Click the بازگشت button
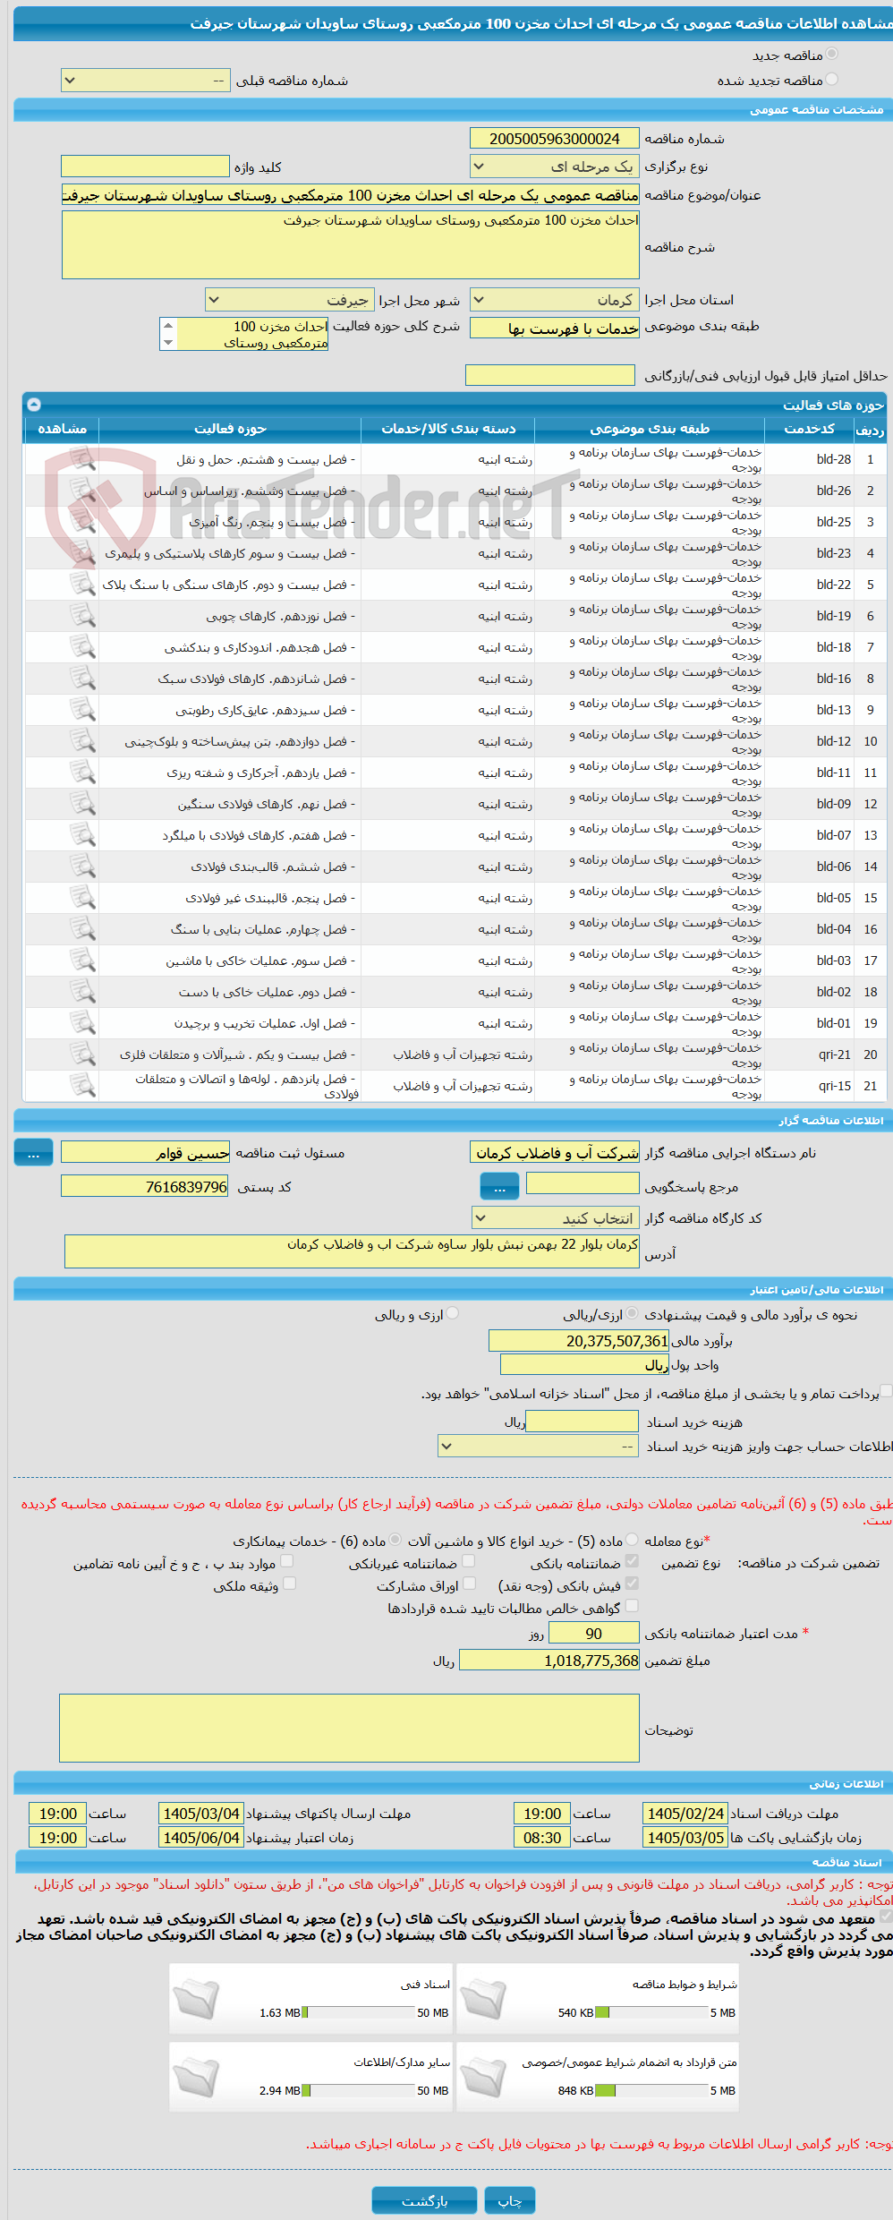The width and height of the screenshot is (893, 2220). pos(424,2200)
